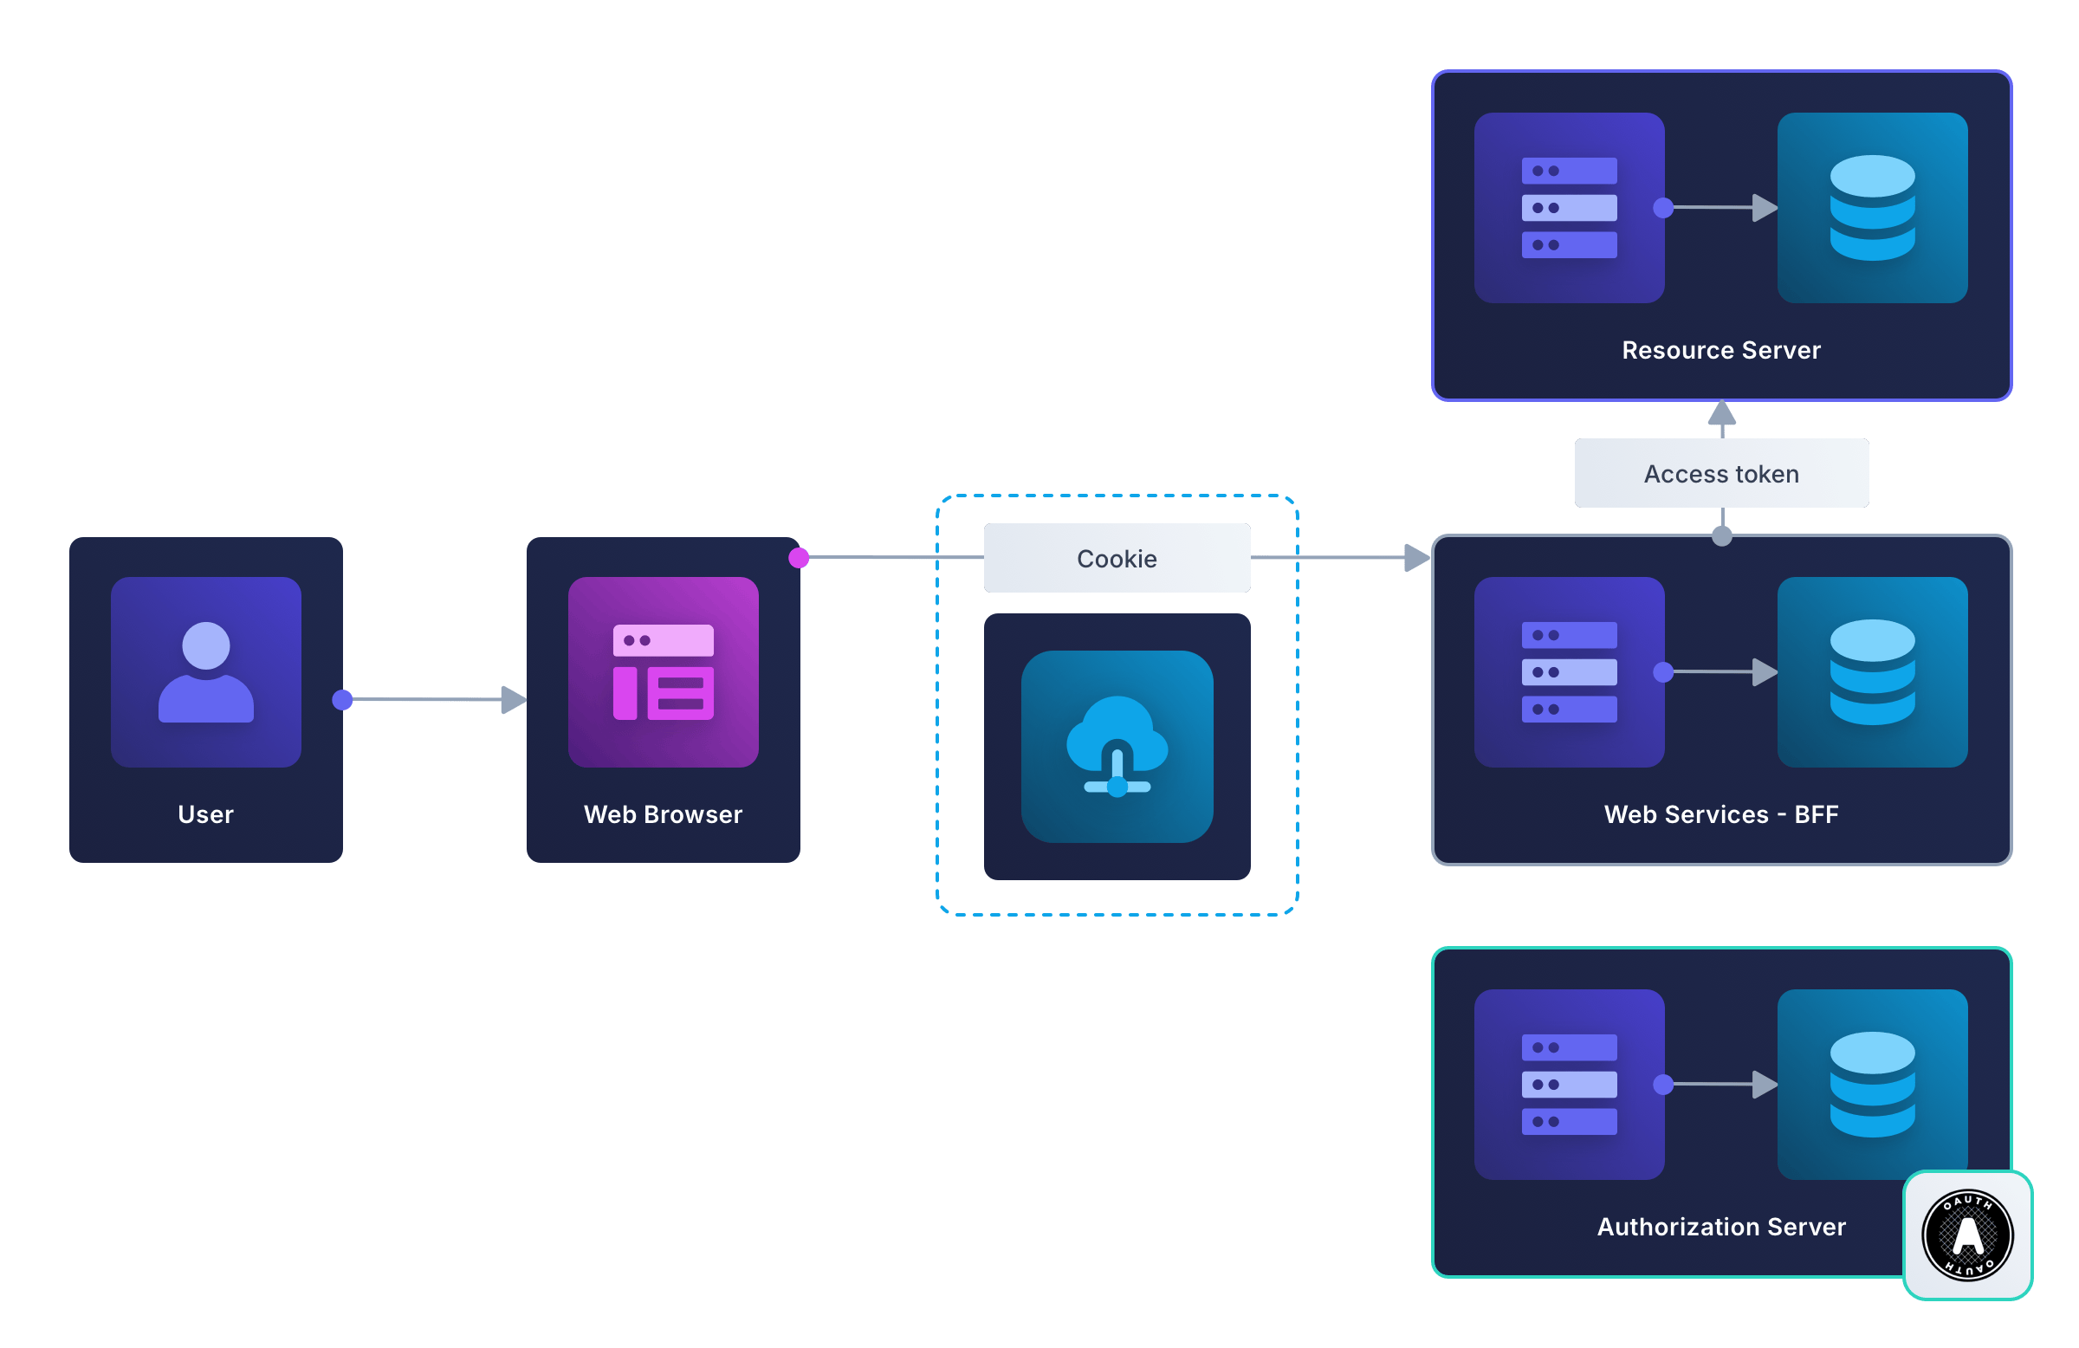Click the Resource Server database icon
This screenshot has height=1348, width=2079.
[1873, 208]
